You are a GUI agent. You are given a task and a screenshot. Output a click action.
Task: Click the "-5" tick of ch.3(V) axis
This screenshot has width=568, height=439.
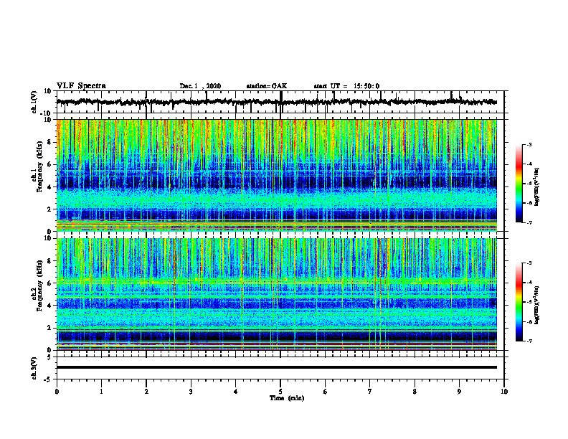49,379
